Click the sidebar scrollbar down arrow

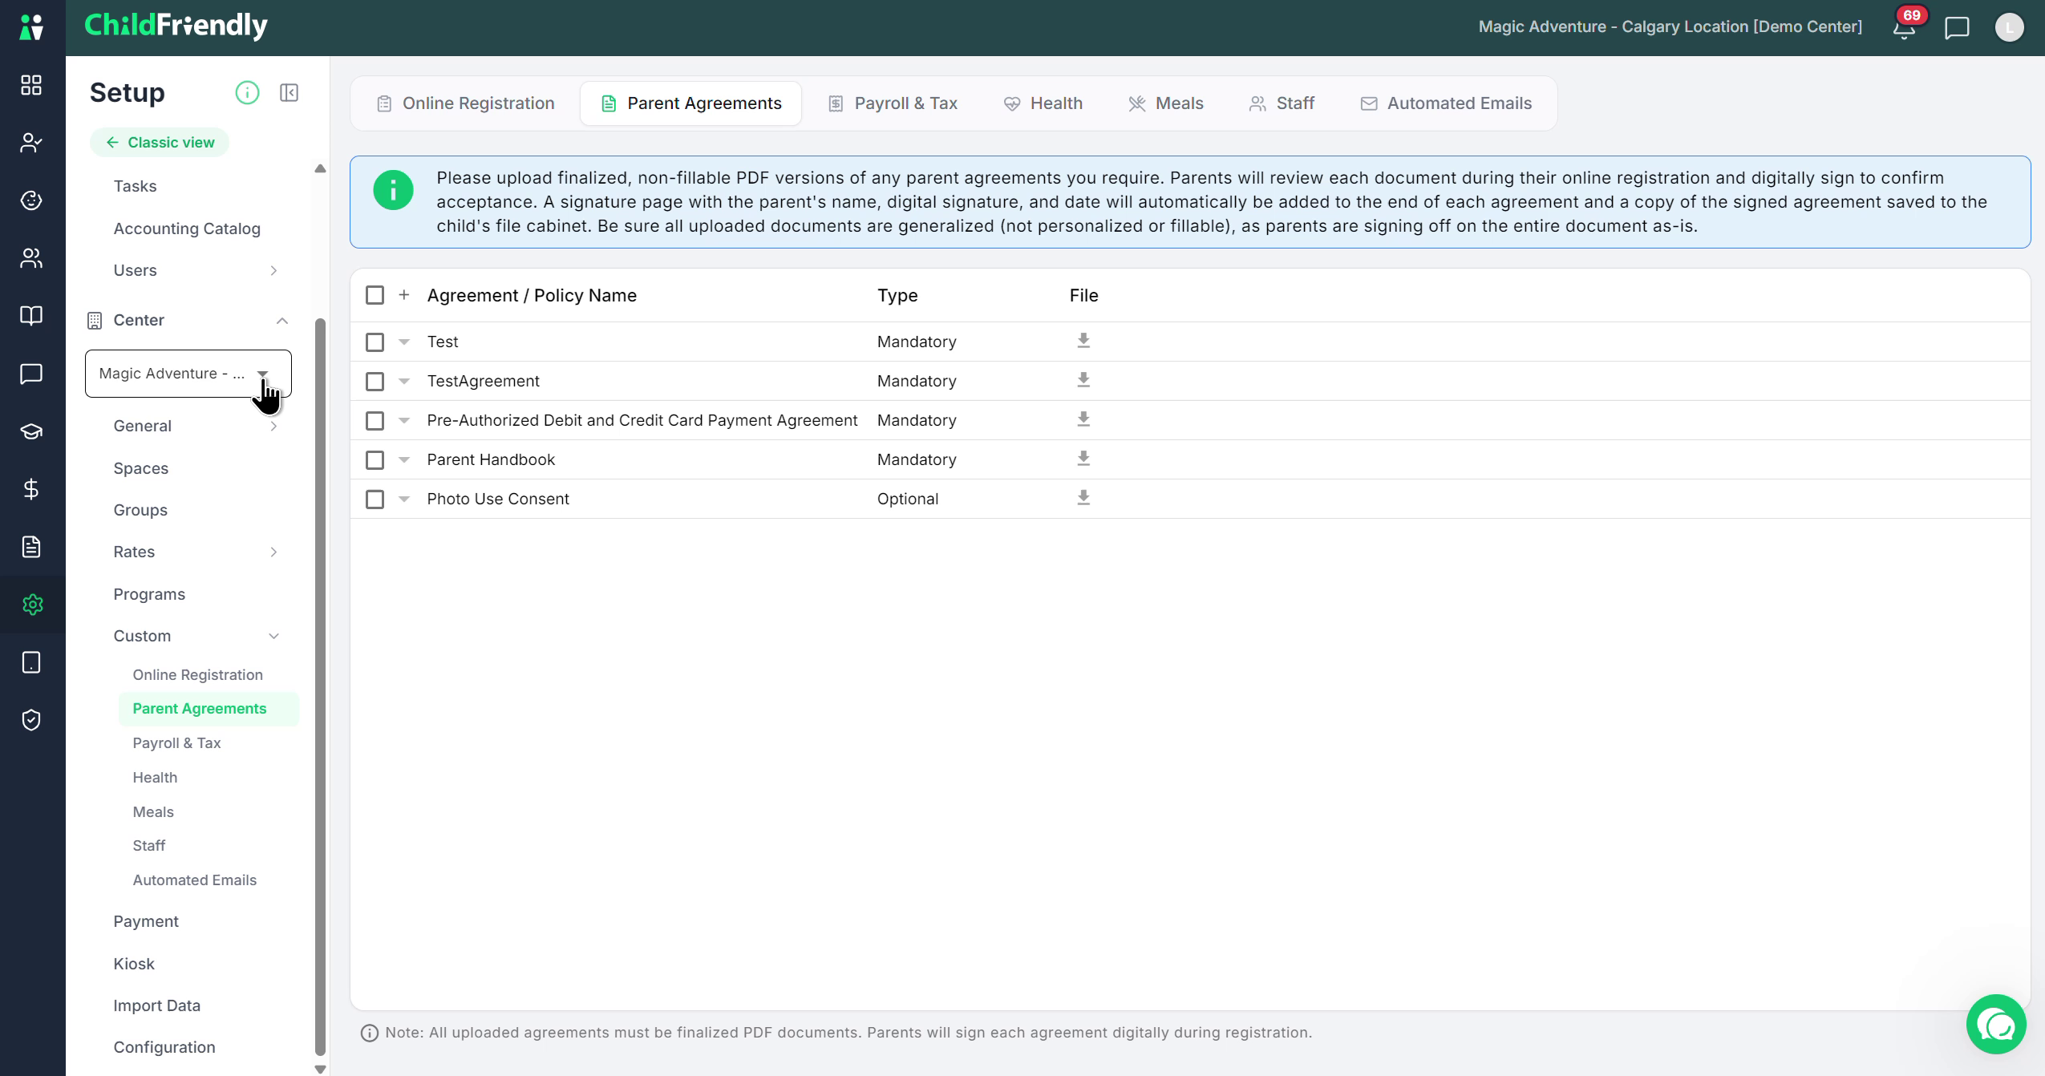320,1069
